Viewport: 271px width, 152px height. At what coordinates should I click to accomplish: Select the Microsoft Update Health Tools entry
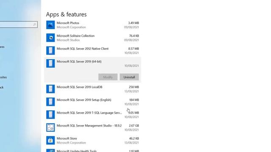(77, 151)
